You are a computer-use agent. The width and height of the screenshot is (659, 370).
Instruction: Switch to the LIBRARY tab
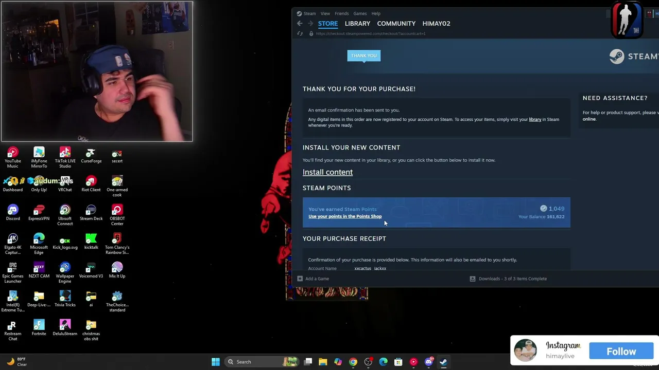(x=357, y=24)
